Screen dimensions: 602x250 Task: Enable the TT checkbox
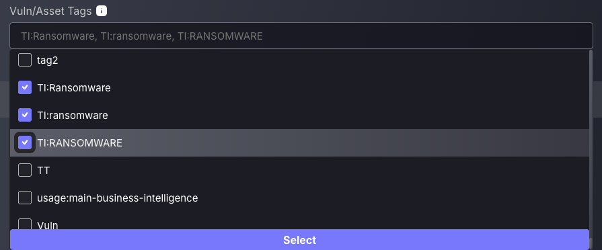pos(25,170)
